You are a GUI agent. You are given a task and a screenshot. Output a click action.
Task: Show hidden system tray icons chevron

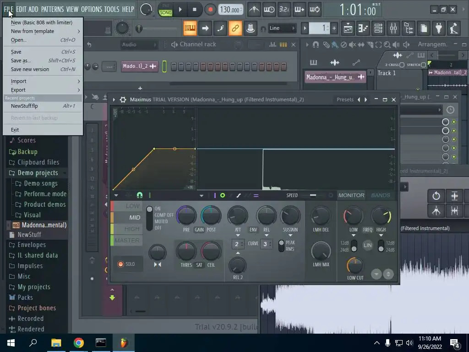point(377,343)
